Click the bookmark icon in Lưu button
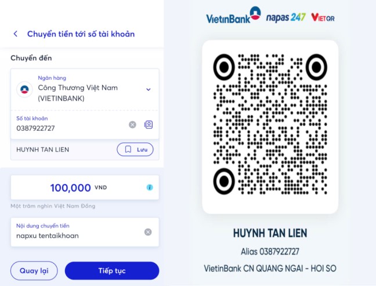The height and width of the screenshot is (286, 376). click(128, 149)
